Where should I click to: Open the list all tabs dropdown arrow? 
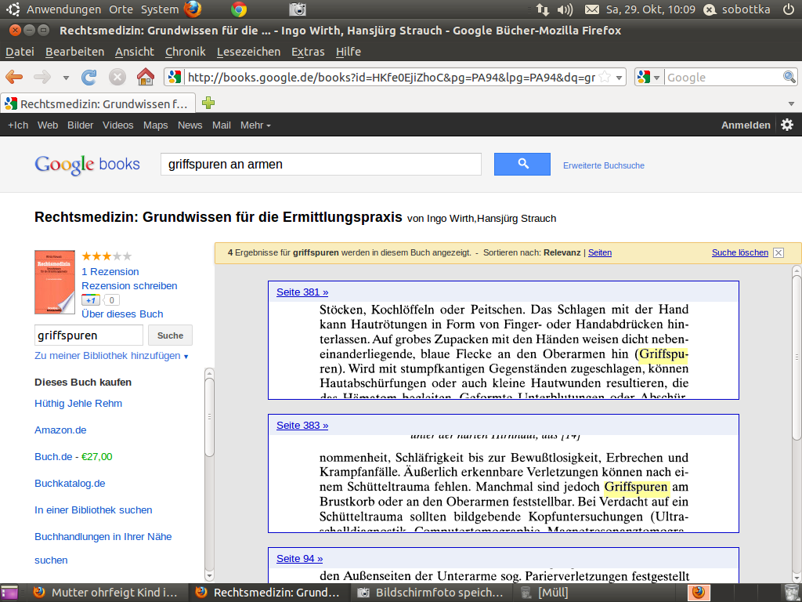coord(791,103)
